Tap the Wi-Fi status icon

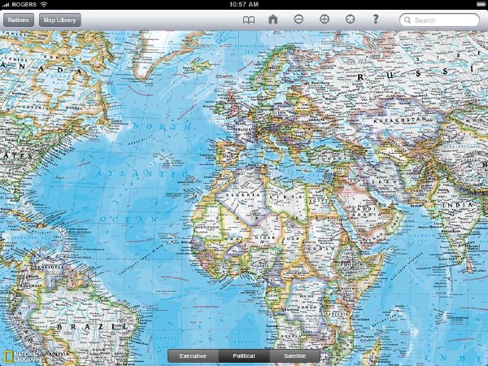point(43,4)
